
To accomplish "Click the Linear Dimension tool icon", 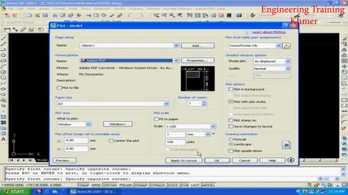I will (x=7, y=29).
